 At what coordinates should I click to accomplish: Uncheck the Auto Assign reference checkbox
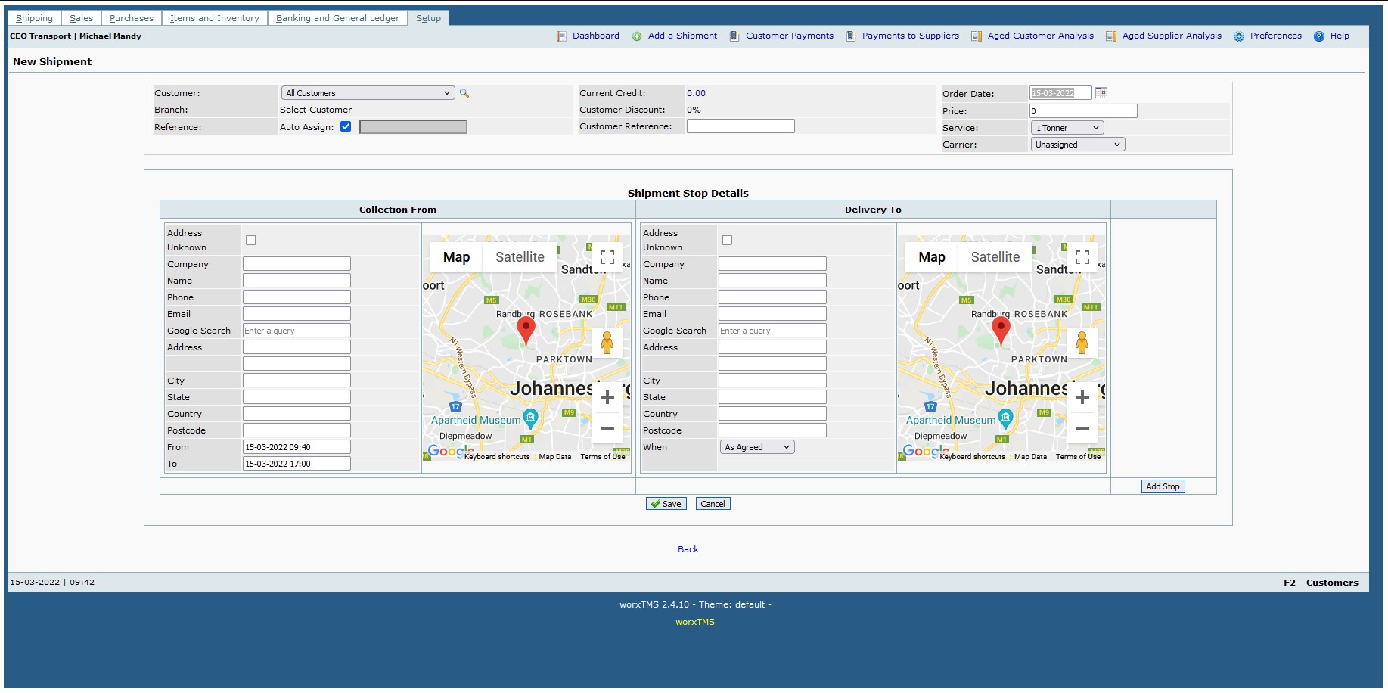click(346, 126)
